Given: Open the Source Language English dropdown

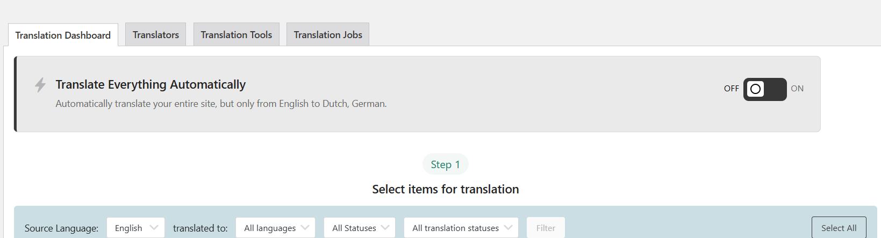Looking at the screenshot, I should pos(136,228).
